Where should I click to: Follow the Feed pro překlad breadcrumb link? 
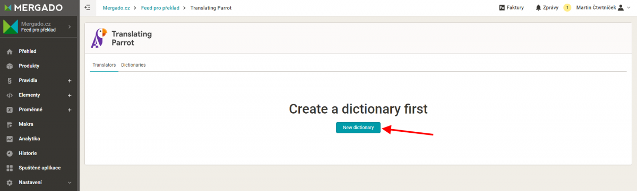tap(160, 8)
